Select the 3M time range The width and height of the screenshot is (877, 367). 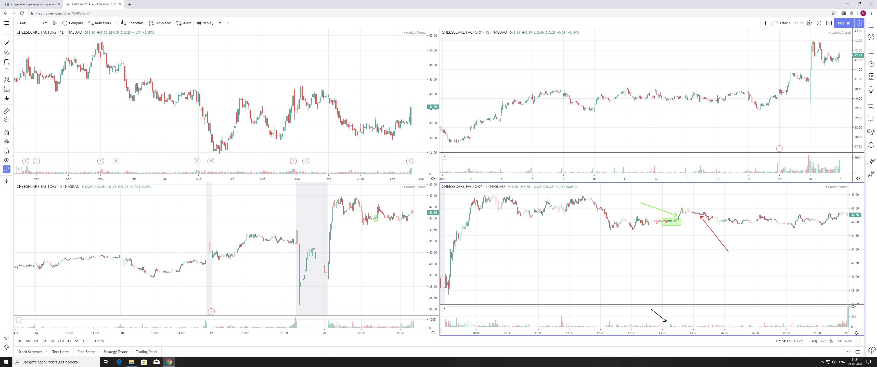tap(44, 341)
